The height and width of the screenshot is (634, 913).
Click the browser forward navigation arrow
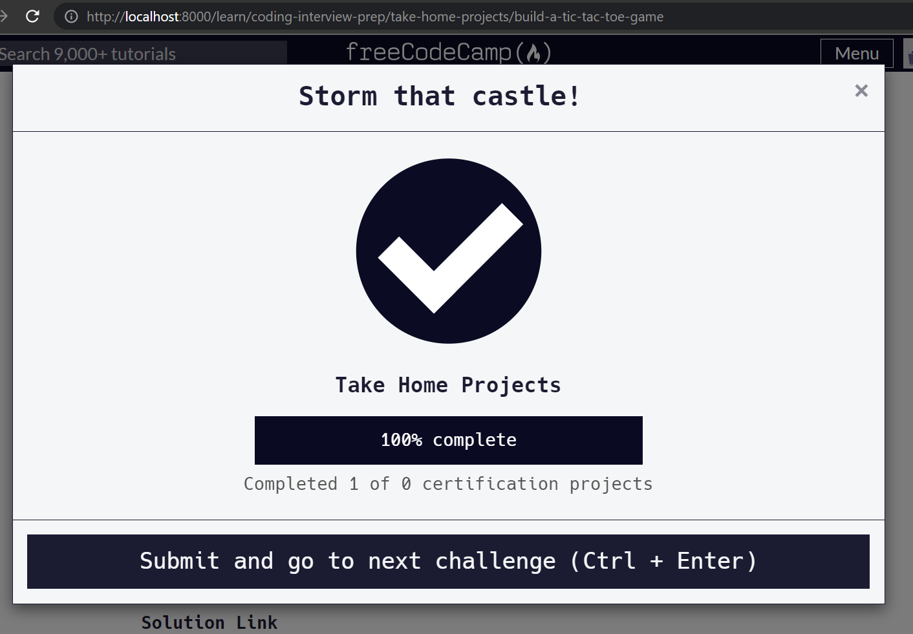point(5,17)
